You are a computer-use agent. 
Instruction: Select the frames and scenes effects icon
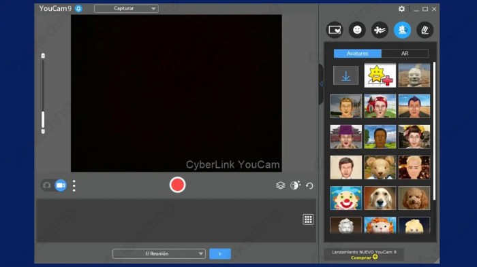[x=335, y=30]
